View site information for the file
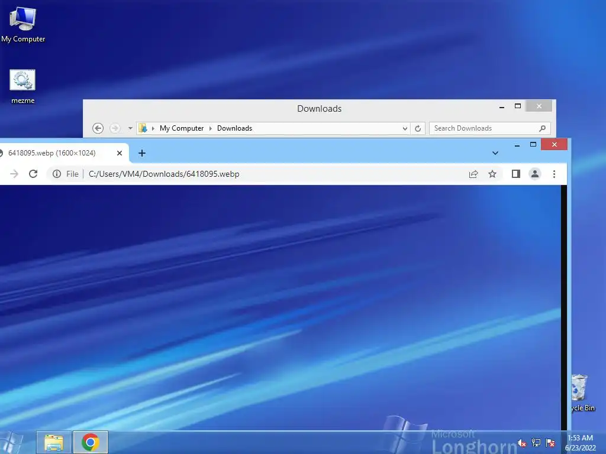 pos(57,174)
